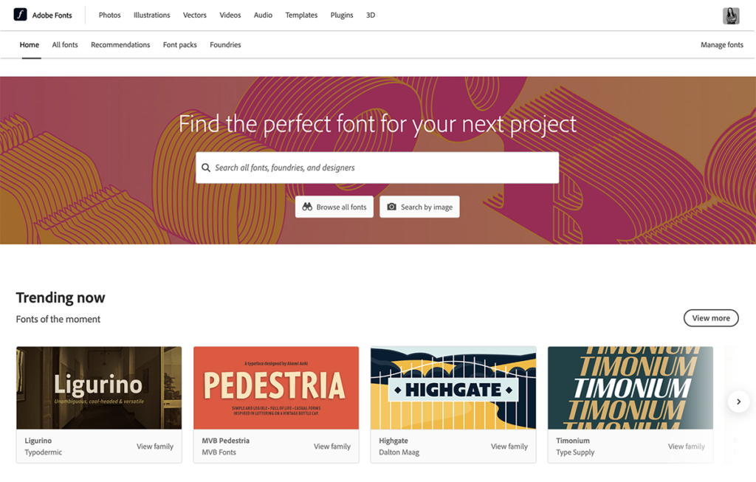The height and width of the screenshot is (482, 756).
Task: Click the Dalton Maag foundry name
Action: [x=399, y=452]
